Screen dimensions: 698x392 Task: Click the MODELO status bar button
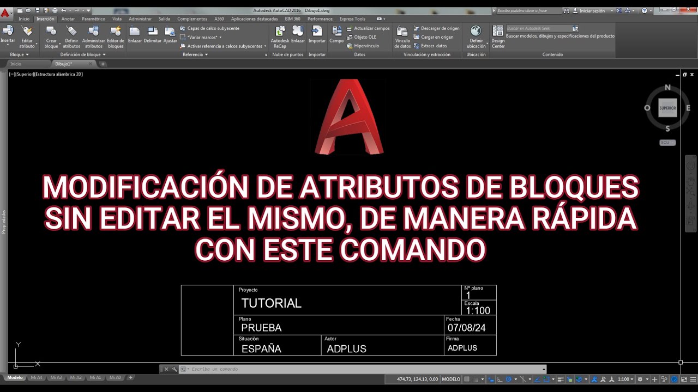pyautogui.click(x=451, y=379)
